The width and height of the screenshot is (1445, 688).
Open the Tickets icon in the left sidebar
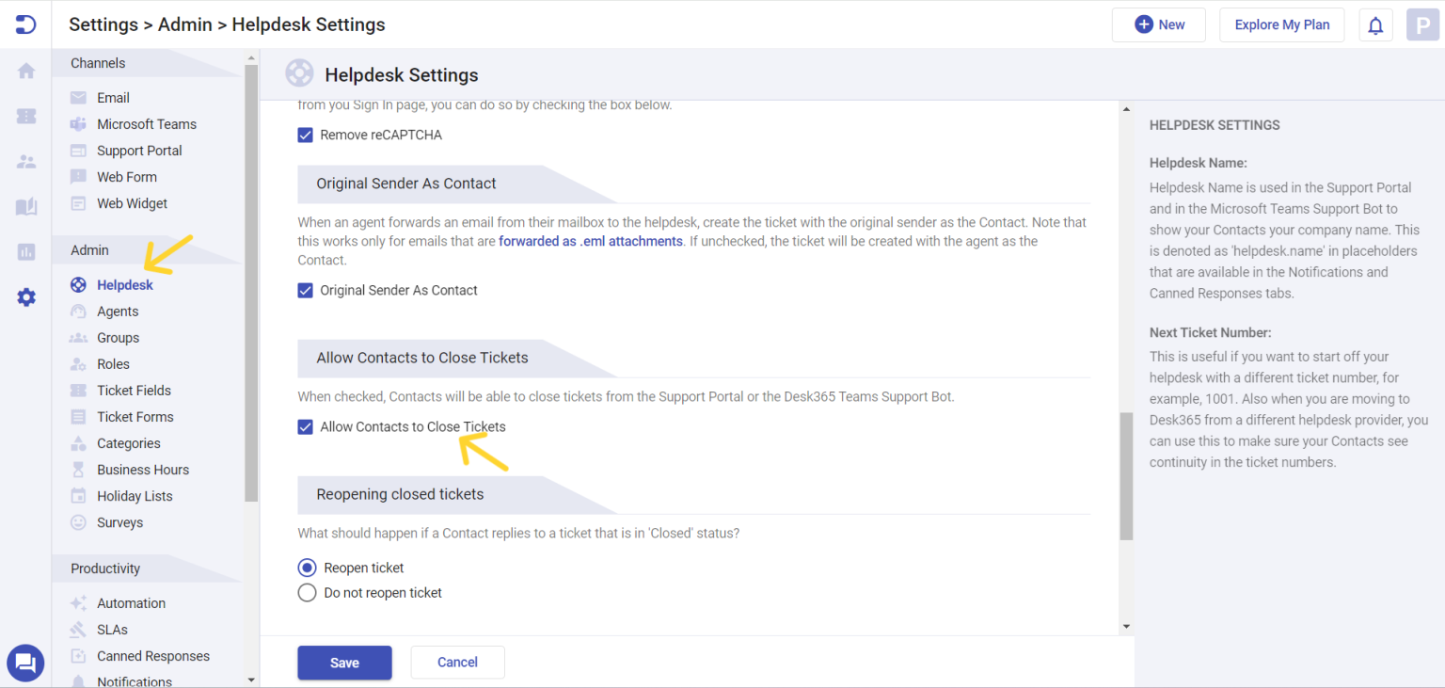pos(25,116)
